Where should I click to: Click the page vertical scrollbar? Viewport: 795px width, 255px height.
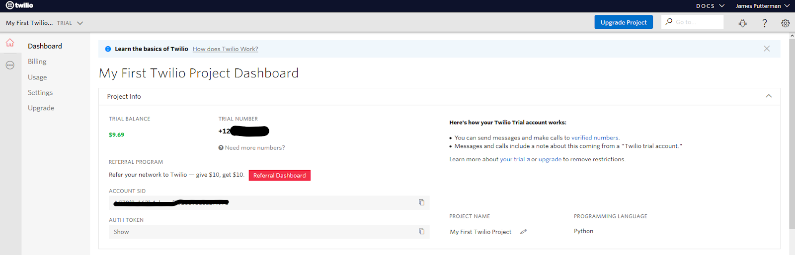(792, 134)
